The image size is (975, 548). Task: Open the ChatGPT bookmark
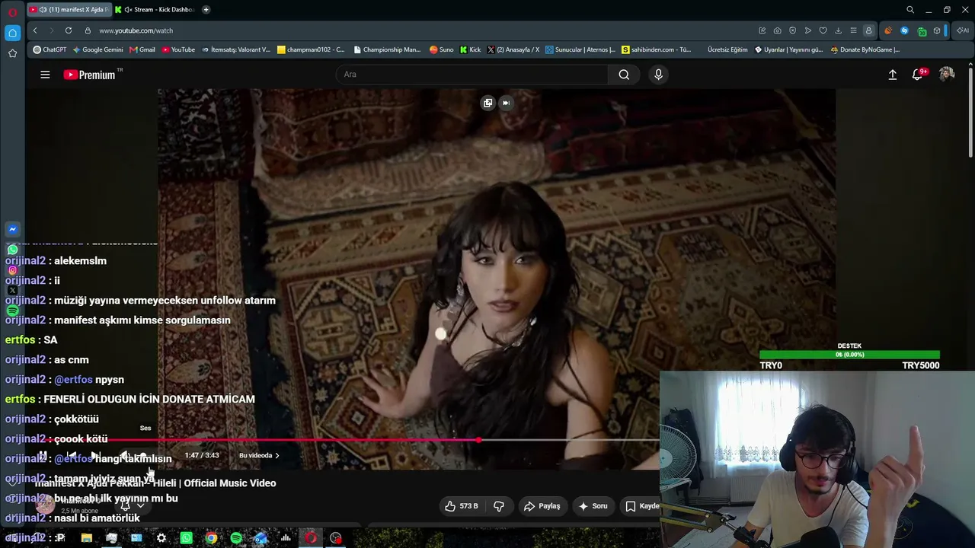50,49
